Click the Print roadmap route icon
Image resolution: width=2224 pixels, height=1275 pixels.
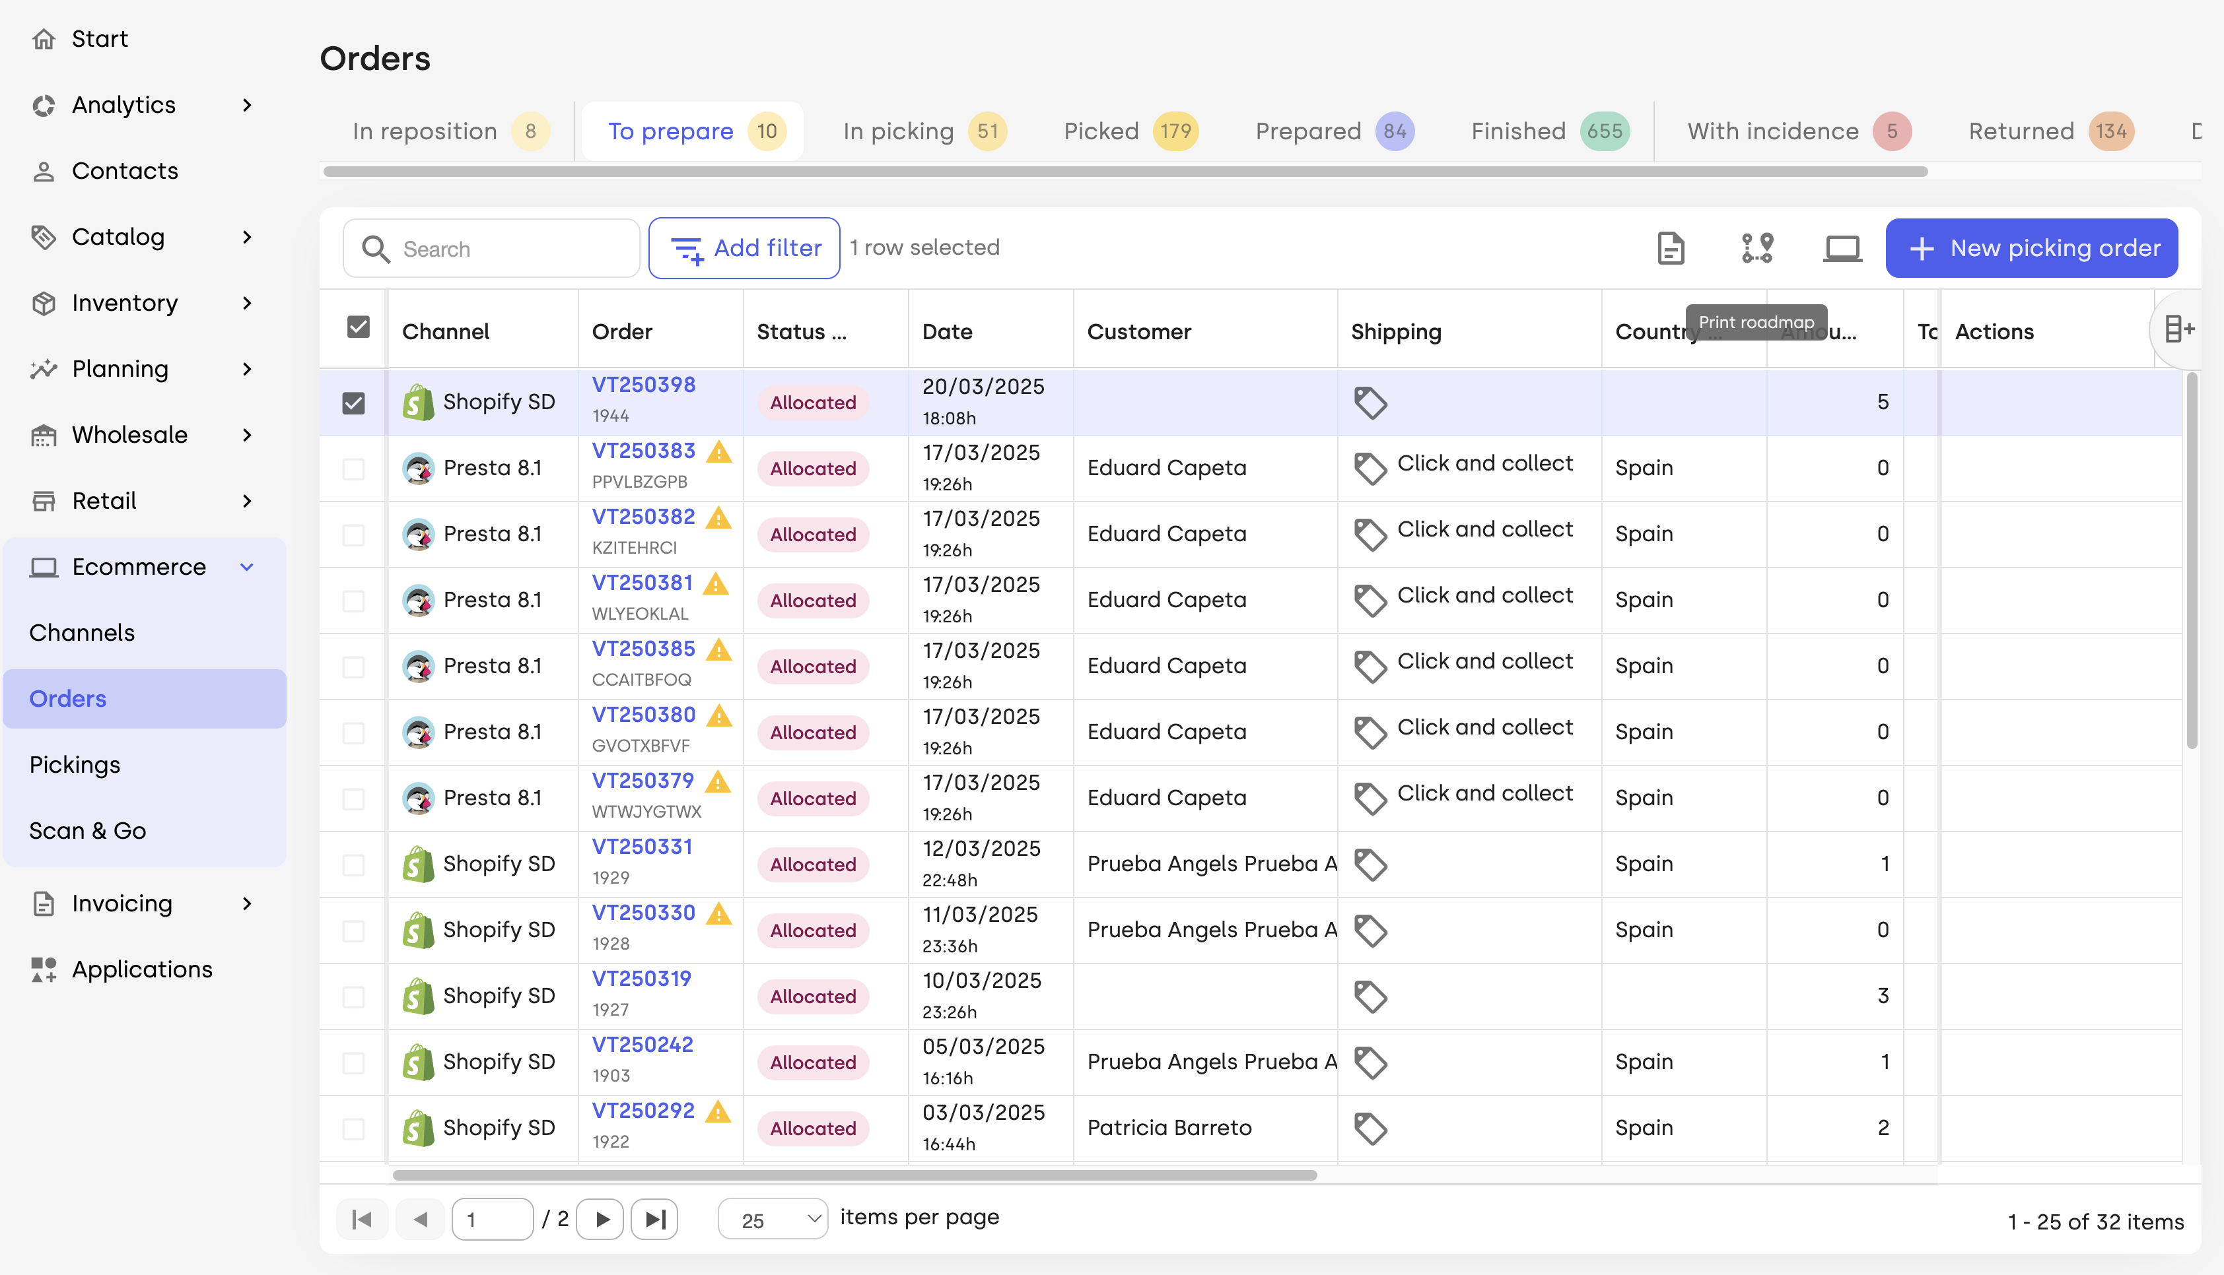(x=1756, y=248)
